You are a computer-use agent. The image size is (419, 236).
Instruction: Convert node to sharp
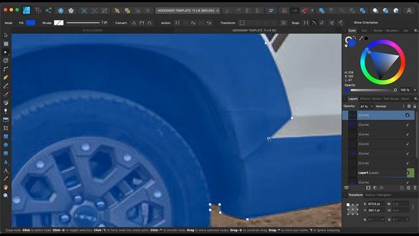coord(134,23)
